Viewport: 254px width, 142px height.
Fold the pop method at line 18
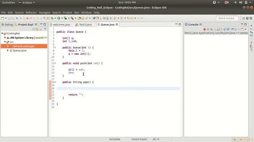pos(55,82)
